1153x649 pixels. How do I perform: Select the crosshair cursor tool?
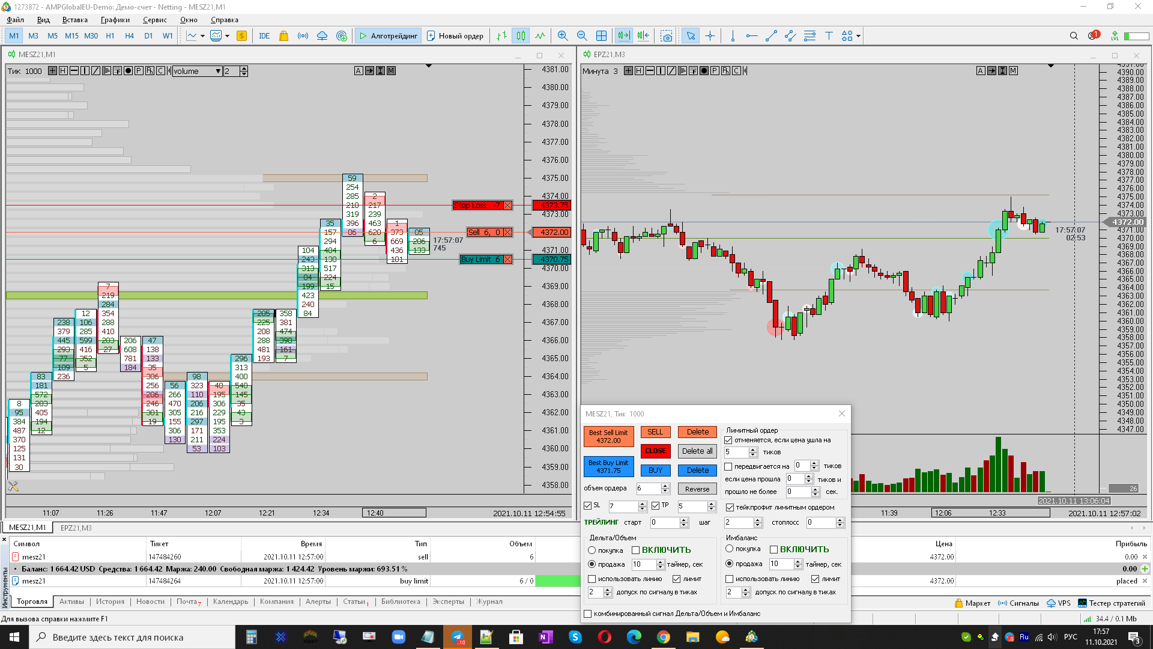[x=710, y=36]
